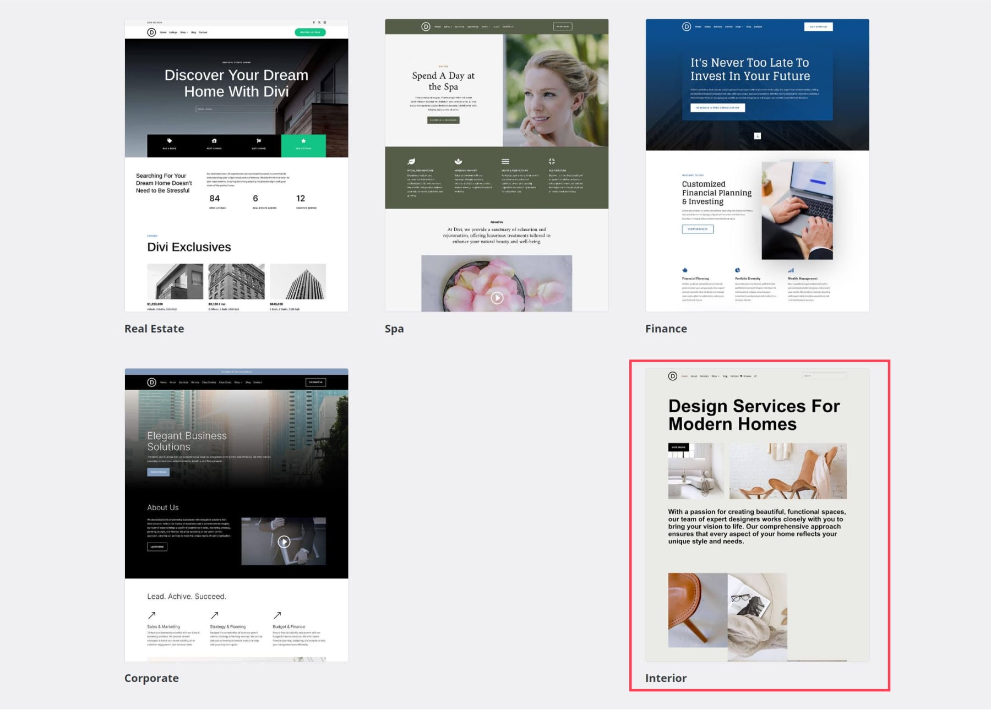The width and height of the screenshot is (991, 710).
Task: Click the Facebook icon in the Real Estate top bar
Action: click(314, 22)
